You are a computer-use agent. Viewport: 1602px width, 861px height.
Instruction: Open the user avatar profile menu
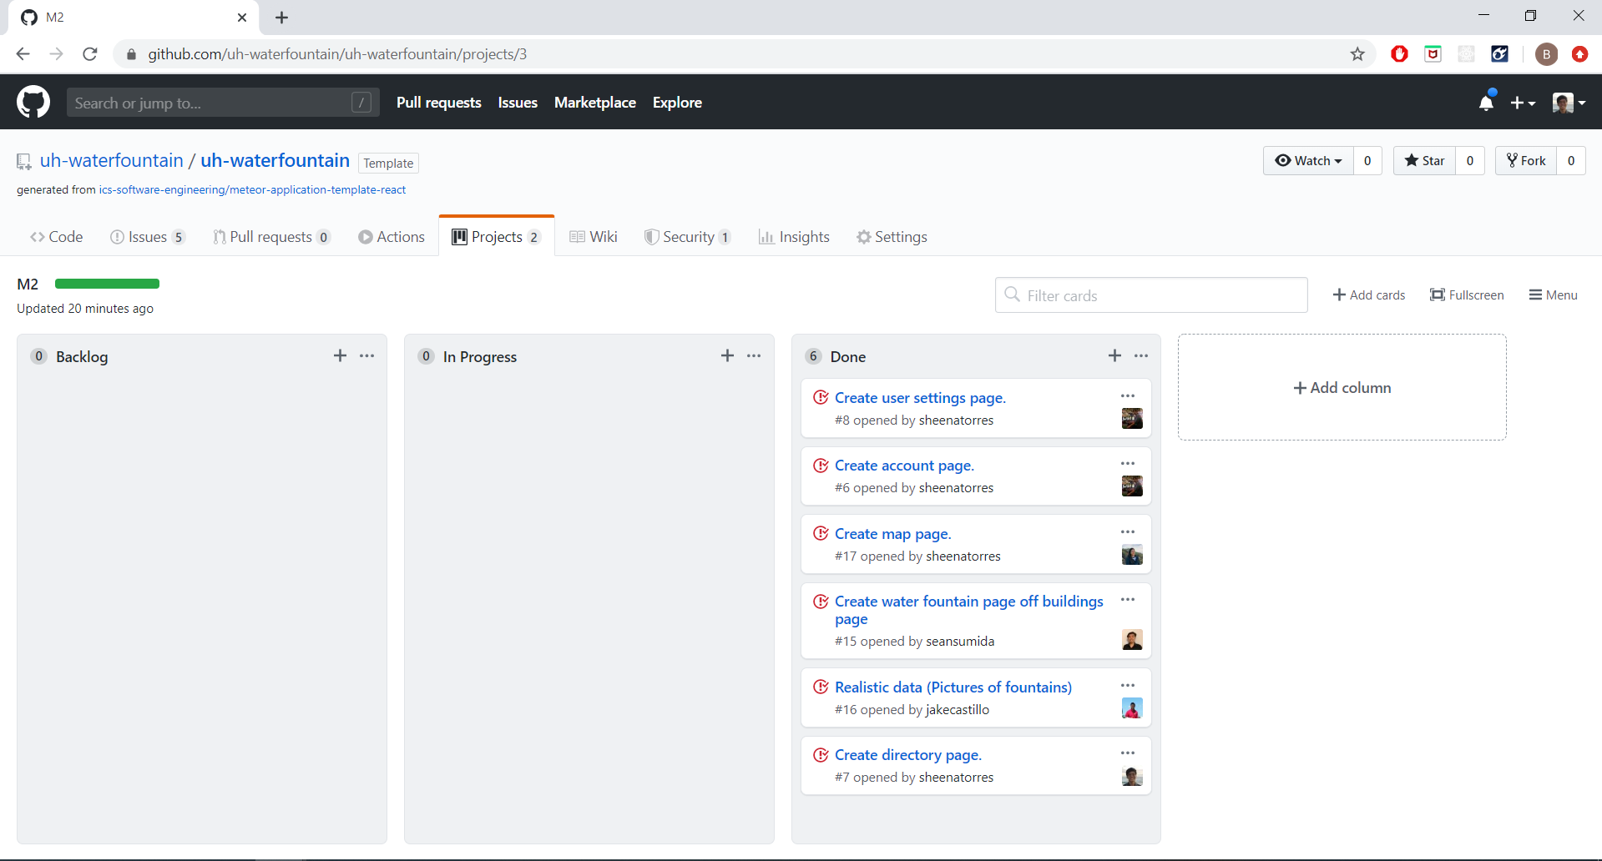[x=1569, y=103]
